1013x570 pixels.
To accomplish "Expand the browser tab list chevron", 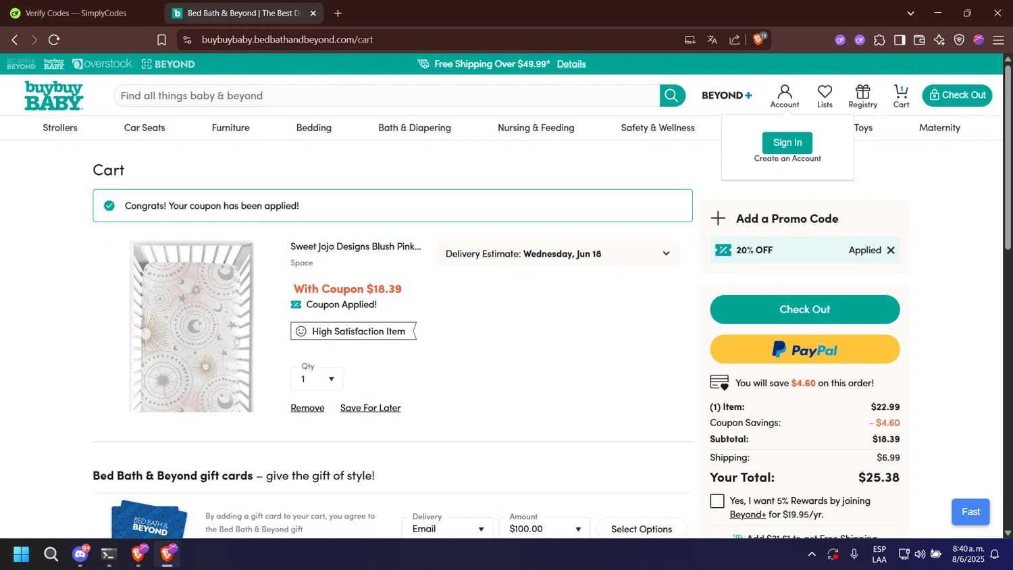I will pyautogui.click(x=910, y=13).
